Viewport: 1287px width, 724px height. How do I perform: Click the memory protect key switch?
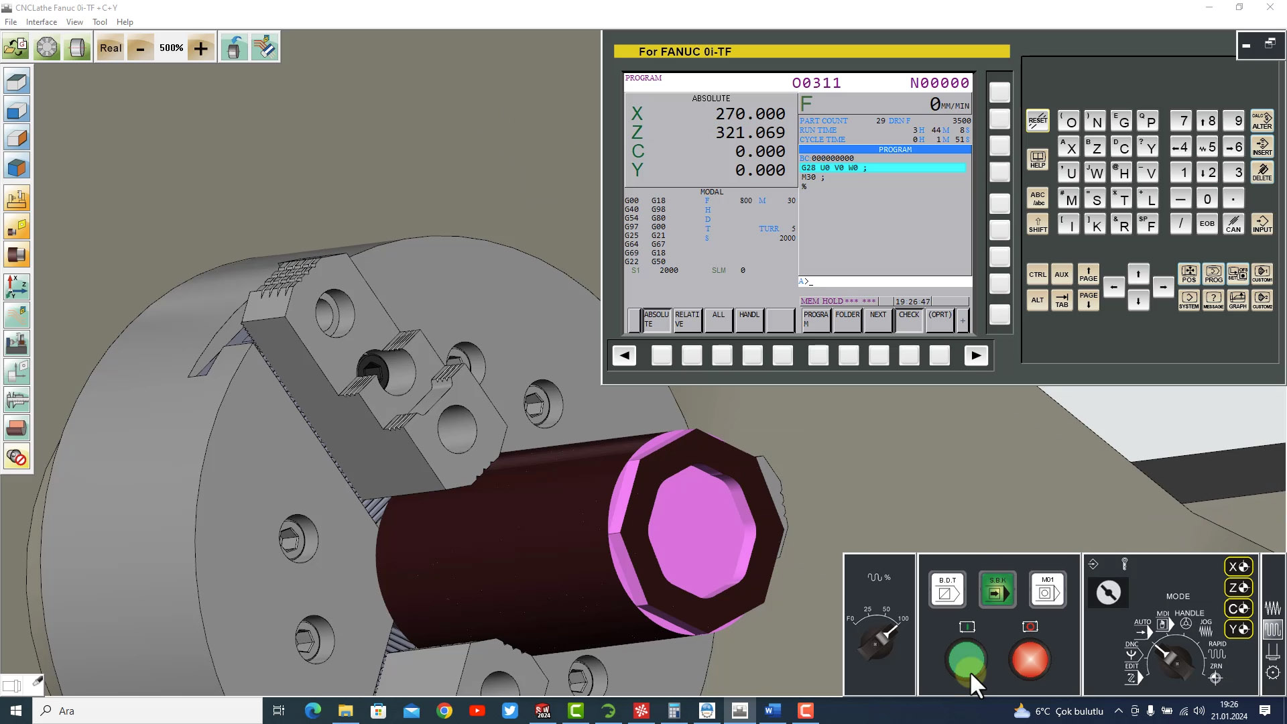[x=1108, y=593]
